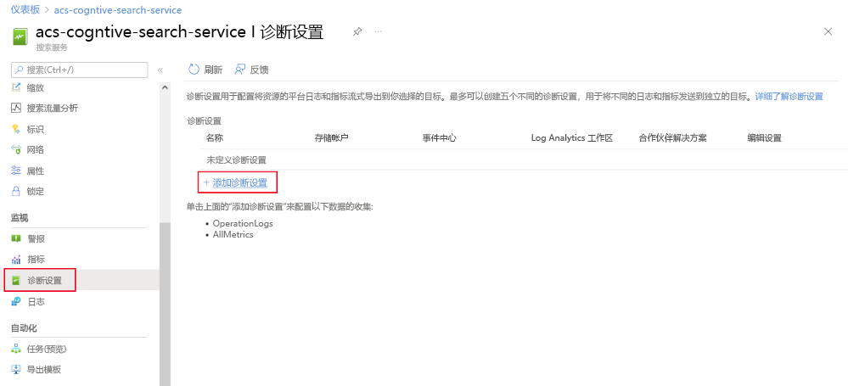The image size is (848, 386).
Task: Click the AllMetrics bullet item
Action: [x=233, y=235]
